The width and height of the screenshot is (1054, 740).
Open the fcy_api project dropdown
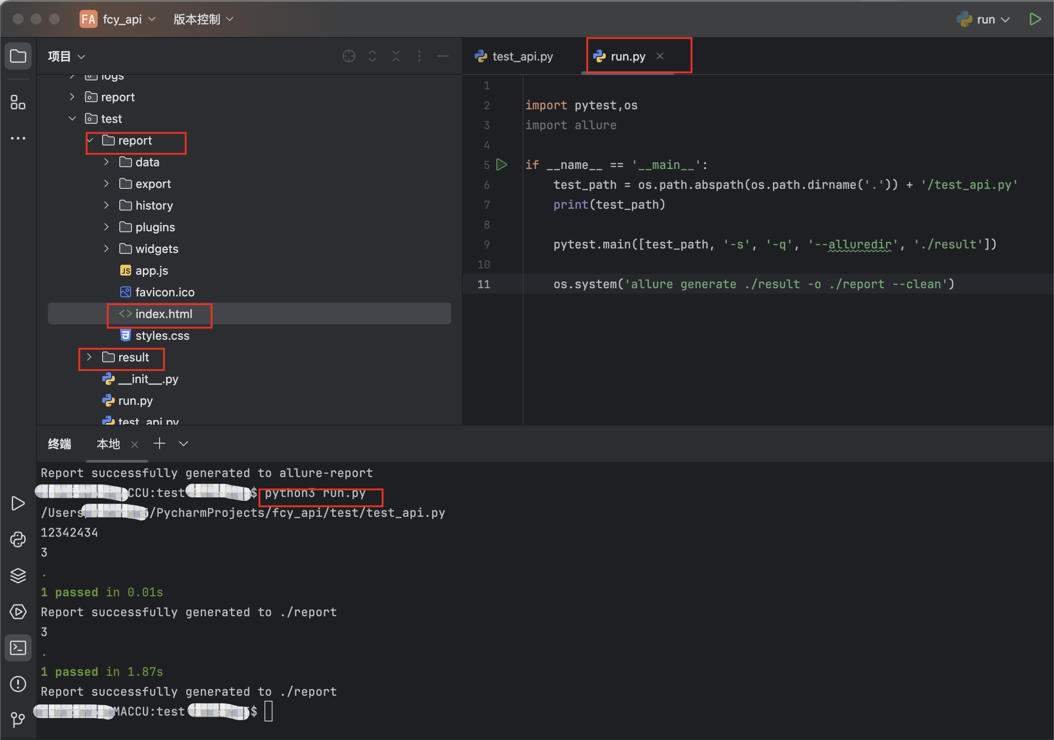click(x=122, y=19)
